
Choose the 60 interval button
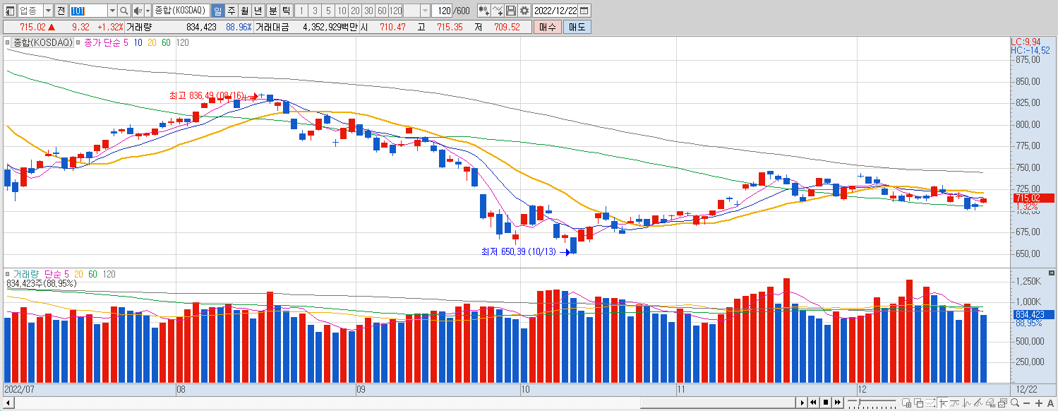pos(382,11)
